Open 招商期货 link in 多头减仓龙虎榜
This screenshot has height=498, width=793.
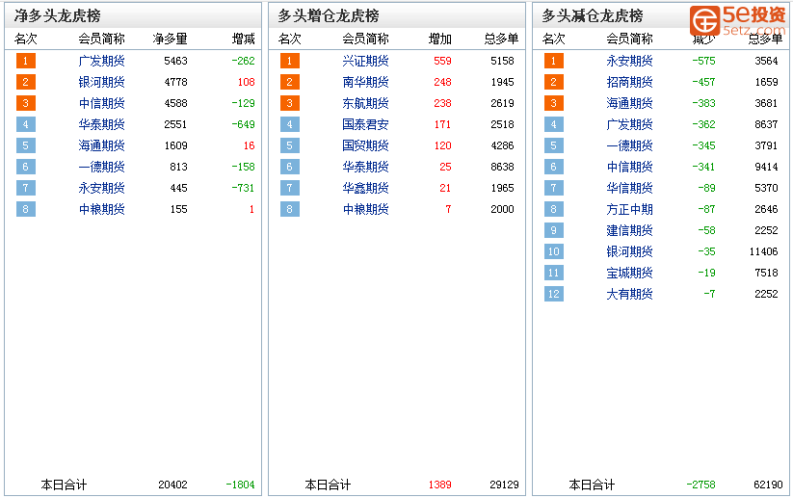(629, 83)
